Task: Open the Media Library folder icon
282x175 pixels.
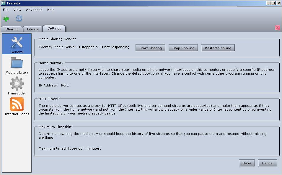Action: pyautogui.click(x=17, y=63)
